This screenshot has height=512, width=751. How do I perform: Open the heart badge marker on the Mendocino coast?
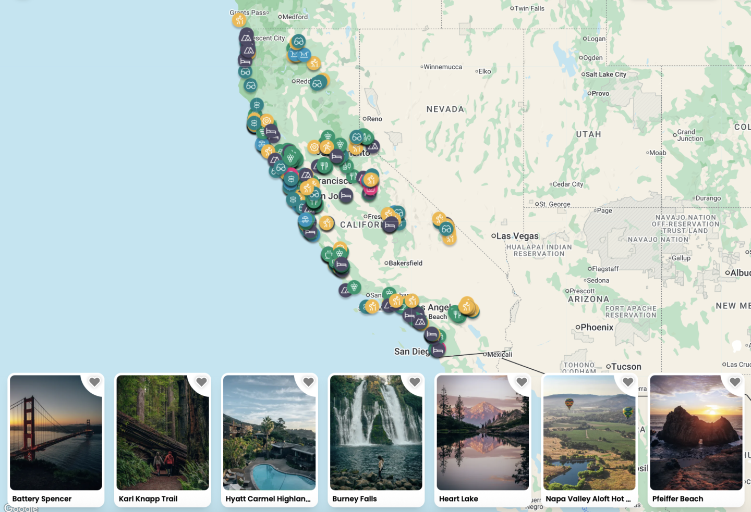coord(267,120)
